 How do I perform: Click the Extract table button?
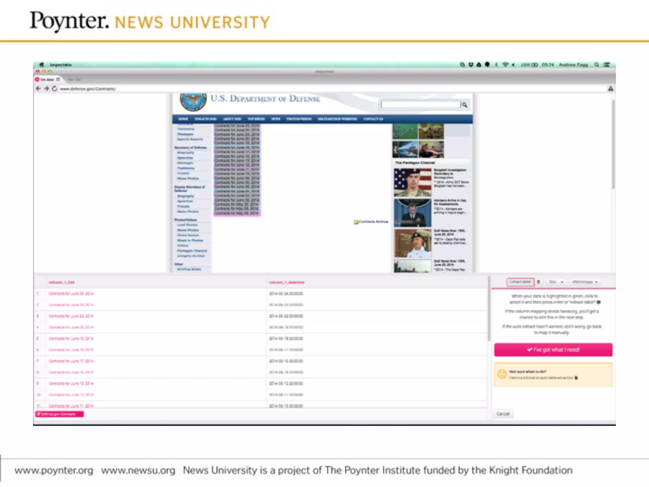(x=520, y=282)
